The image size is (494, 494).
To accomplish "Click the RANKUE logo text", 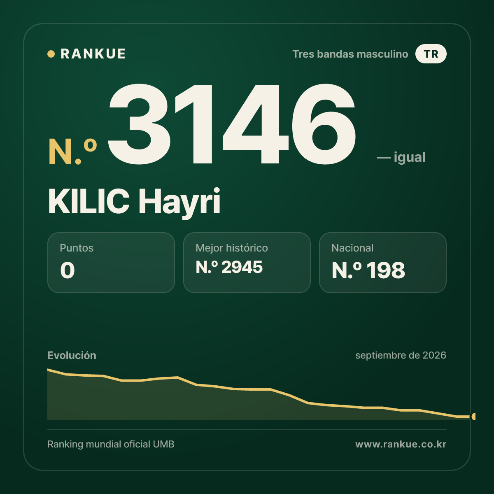I will (93, 54).
